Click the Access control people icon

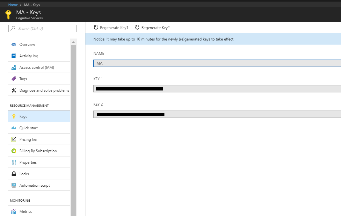[14, 67]
